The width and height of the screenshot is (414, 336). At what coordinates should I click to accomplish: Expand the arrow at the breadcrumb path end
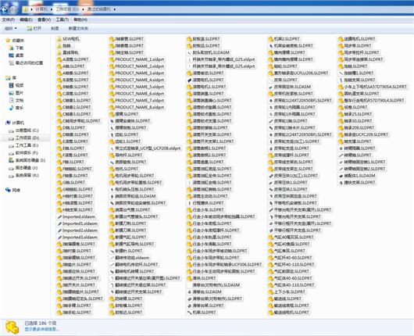tap(115, 9)
